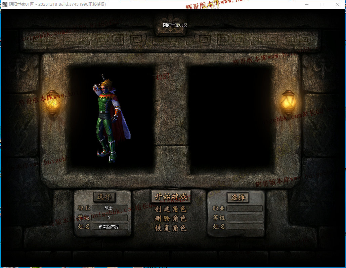Click the left 职业 field showing 战士
Image resolution: width=346 pixels, height=268 pixels.
pyautogui.click(x=110, y=208)
